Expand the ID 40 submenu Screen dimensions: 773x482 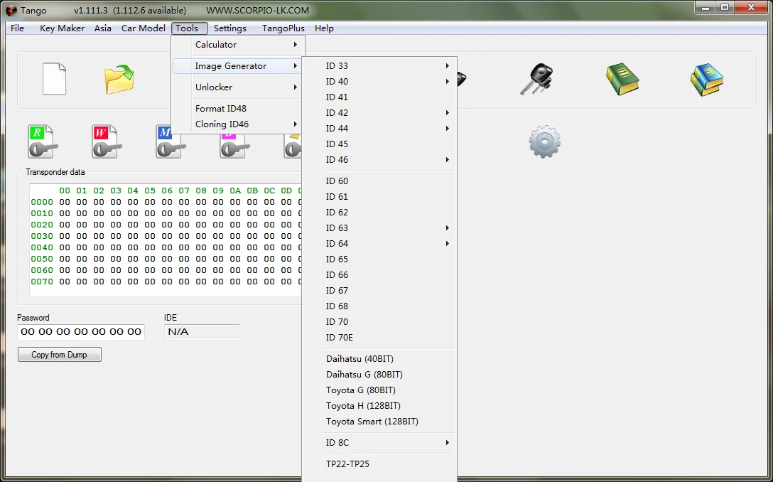[379, 82]
